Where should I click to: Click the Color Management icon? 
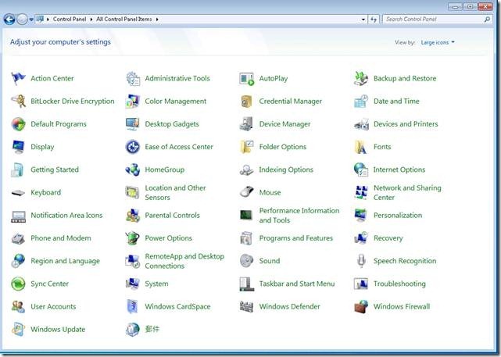click(133, 102)
